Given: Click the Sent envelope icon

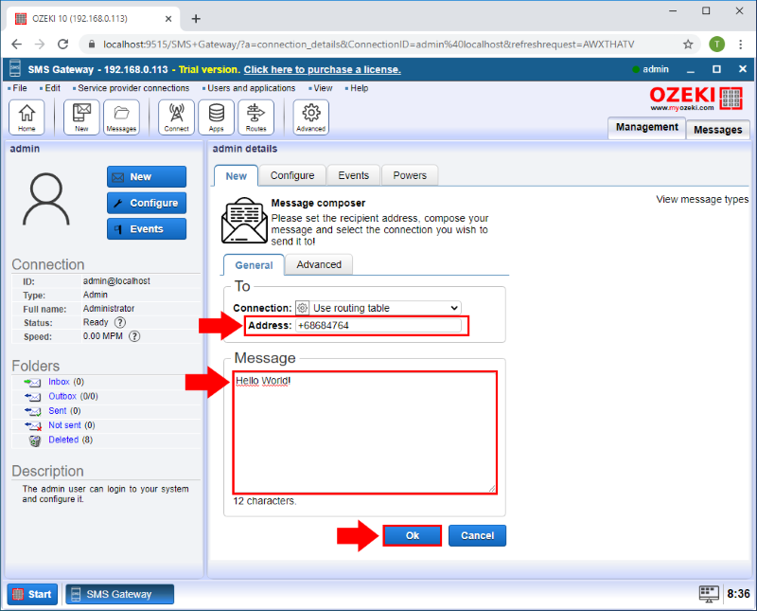Looking at the screenshot, I should pyautogui.click(x=32, y=411).
